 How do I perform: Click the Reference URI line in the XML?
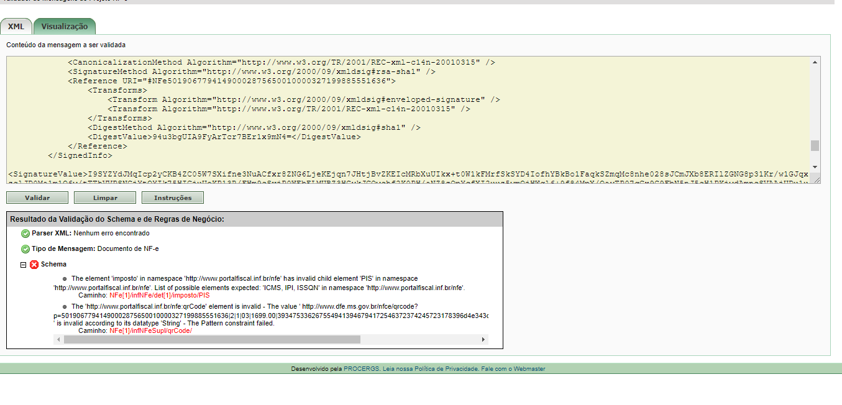coord(232,81)
